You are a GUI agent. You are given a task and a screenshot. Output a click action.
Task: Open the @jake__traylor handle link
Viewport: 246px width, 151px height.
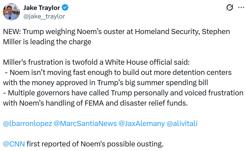click(44, 16)
